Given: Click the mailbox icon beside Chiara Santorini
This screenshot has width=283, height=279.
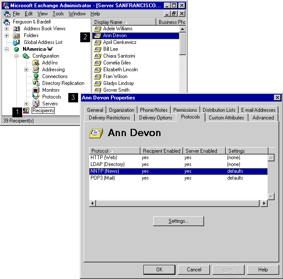Looking at the screenshot, I should pyautogui.click(x=98, y=56).
